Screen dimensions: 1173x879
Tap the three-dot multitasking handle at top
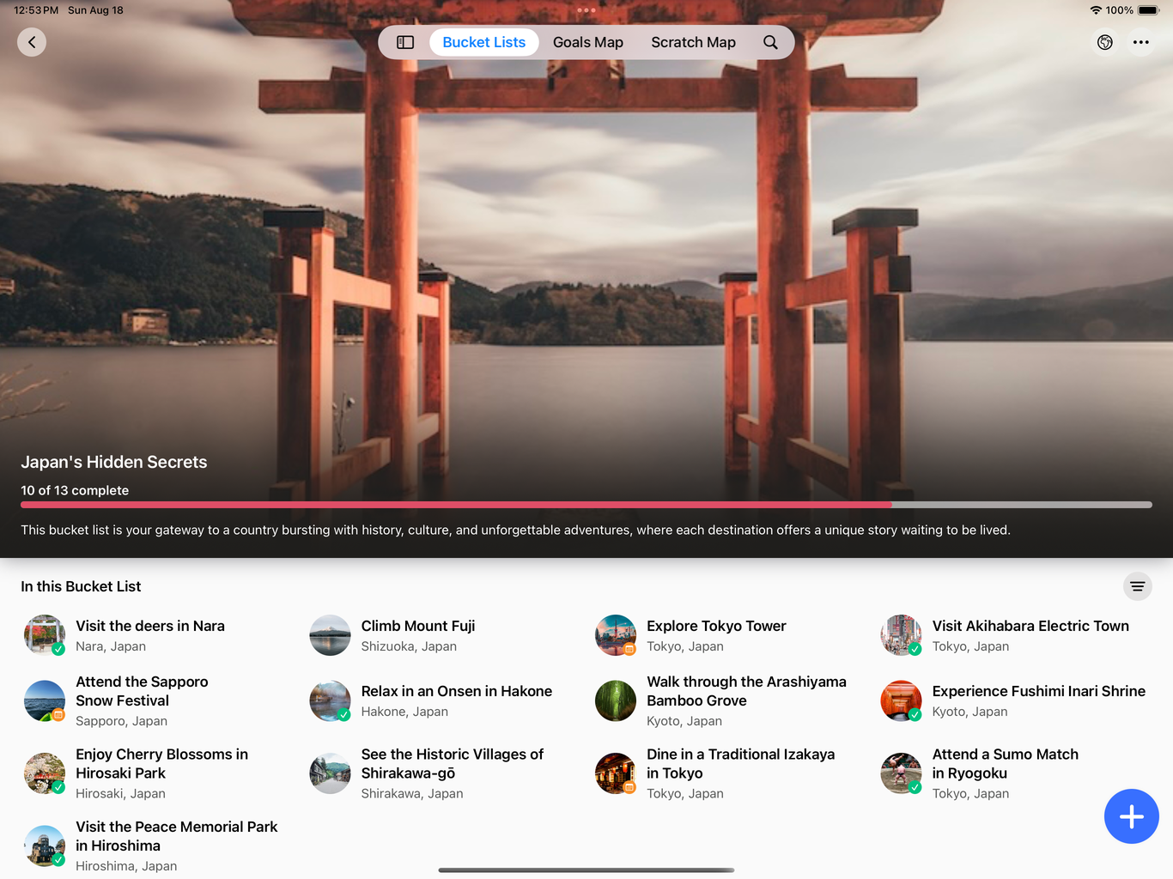click(586, 10)
